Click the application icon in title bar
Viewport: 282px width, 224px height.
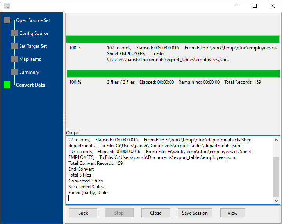coord(6,6)
